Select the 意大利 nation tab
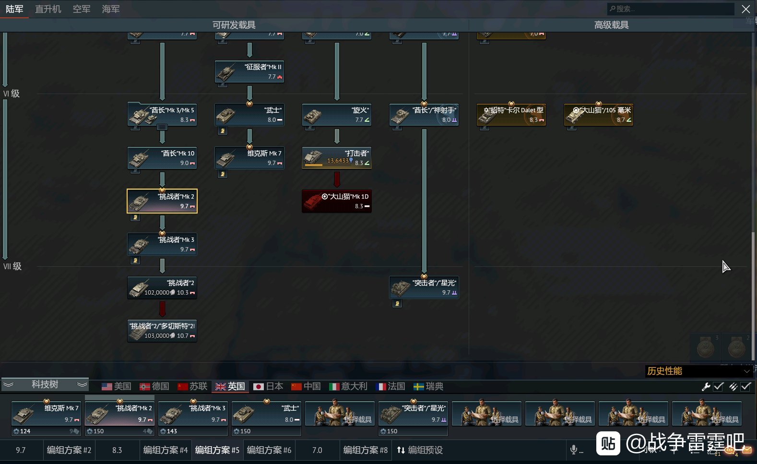Viewport: 757px width, 464px height. point(348,386)
